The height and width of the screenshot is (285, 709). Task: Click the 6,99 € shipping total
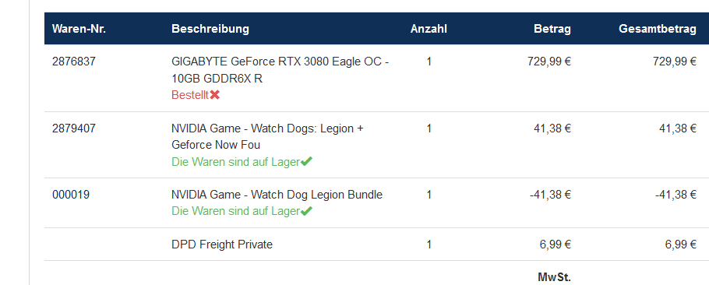pos(680,245)
